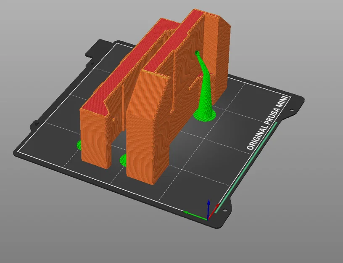
Task: Click the ORIGINAL PRUSA MINI bed label
Action: (268, 123)
